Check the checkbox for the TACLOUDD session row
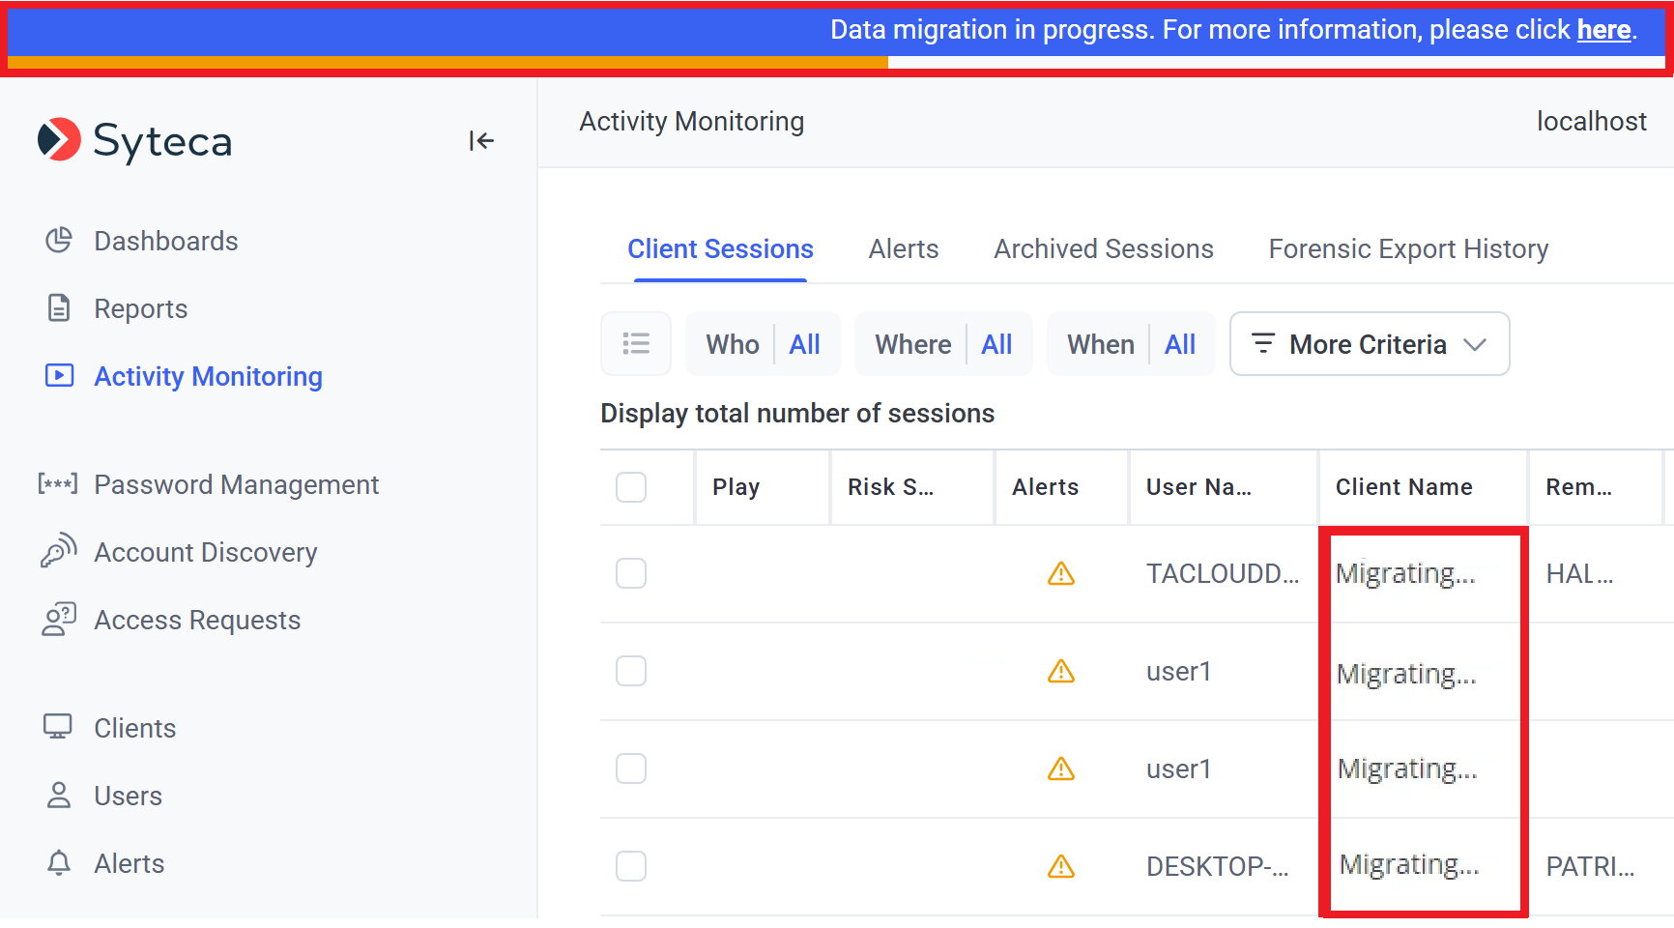 click(x=631, y=574)
